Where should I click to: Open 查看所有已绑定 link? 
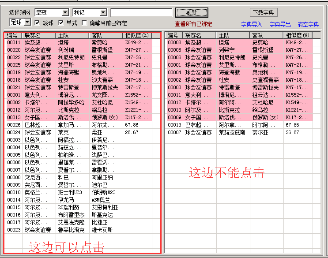pos(193,24)
